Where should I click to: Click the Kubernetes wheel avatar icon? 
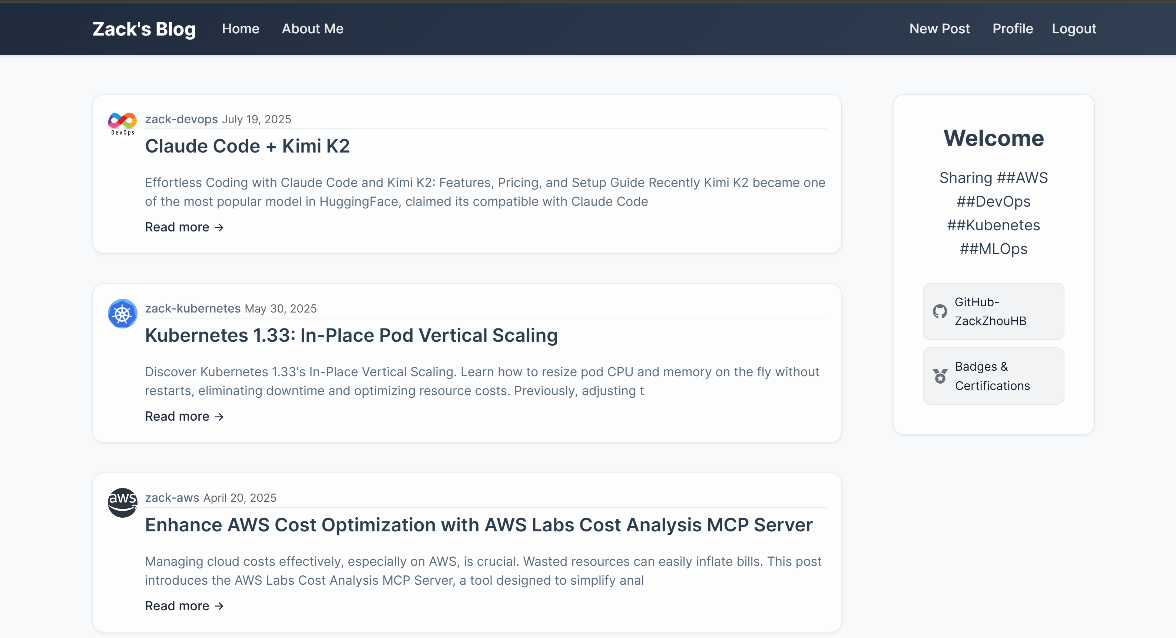[x=122, y=313]
